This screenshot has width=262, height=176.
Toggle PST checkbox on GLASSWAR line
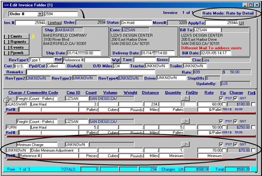[221, 98]
